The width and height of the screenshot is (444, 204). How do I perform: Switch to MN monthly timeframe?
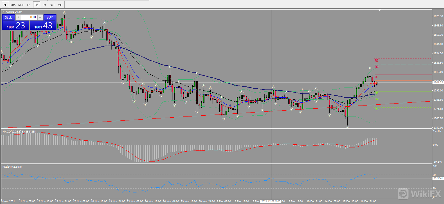(60, 5)
